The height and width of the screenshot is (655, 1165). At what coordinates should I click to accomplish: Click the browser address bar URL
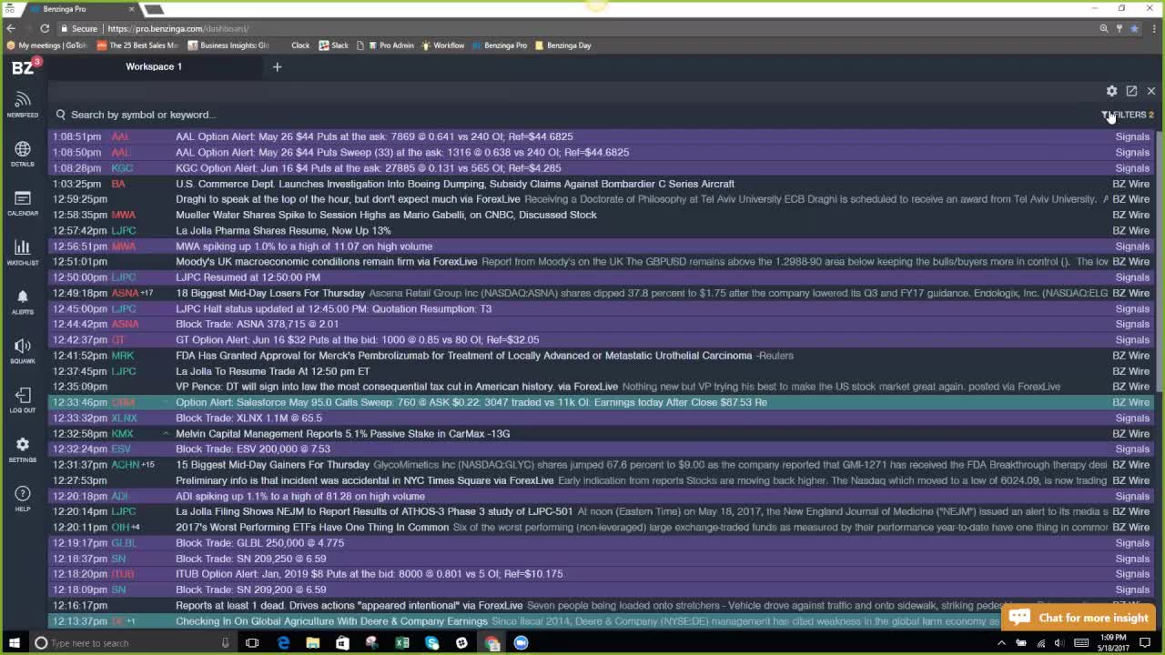coord(177,28)
